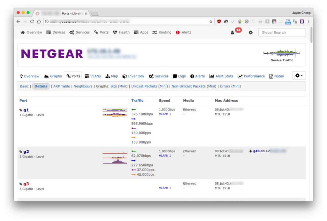327x221 pixels.
Task: Switch to the Alert Stats tab
Action: pos(221,76)
